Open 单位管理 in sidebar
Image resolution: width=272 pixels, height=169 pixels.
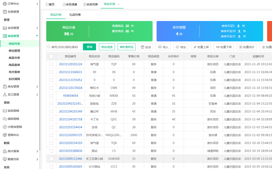pos(14,51)
